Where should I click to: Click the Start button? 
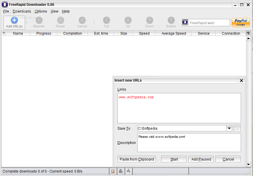[174, 159]
